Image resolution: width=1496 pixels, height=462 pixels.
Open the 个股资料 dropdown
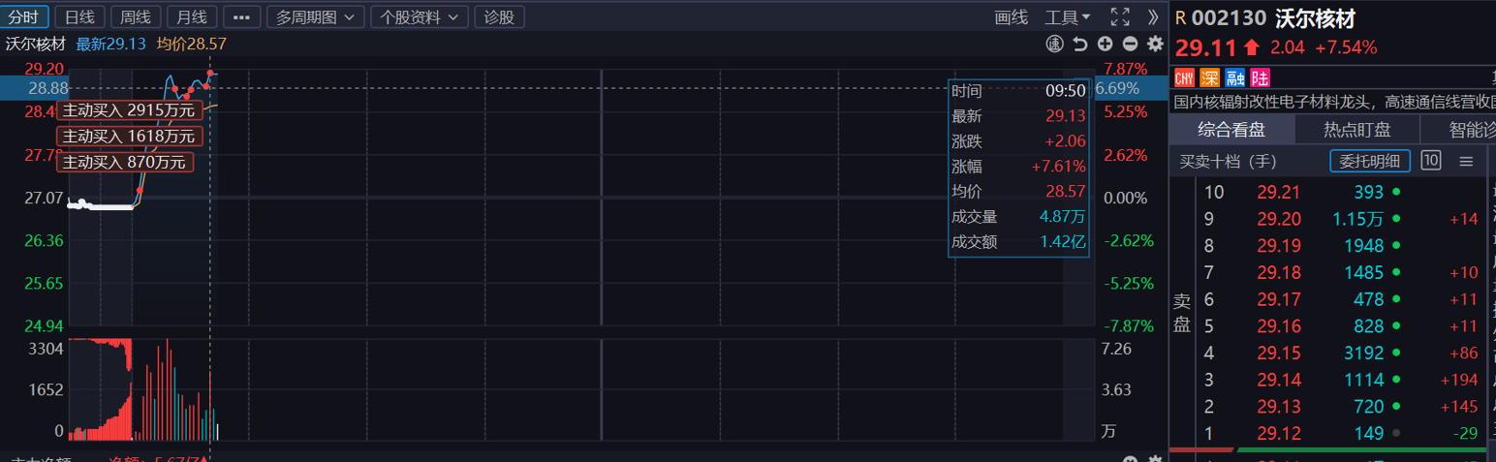tap(420, 16)
